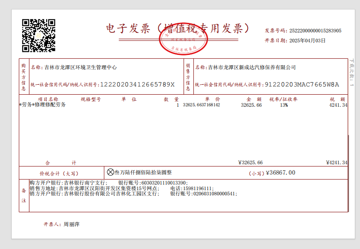Click the invoice title 电子发票（增值税专用发票）
The width and height of the screenshot is (360, 249).
178,29
